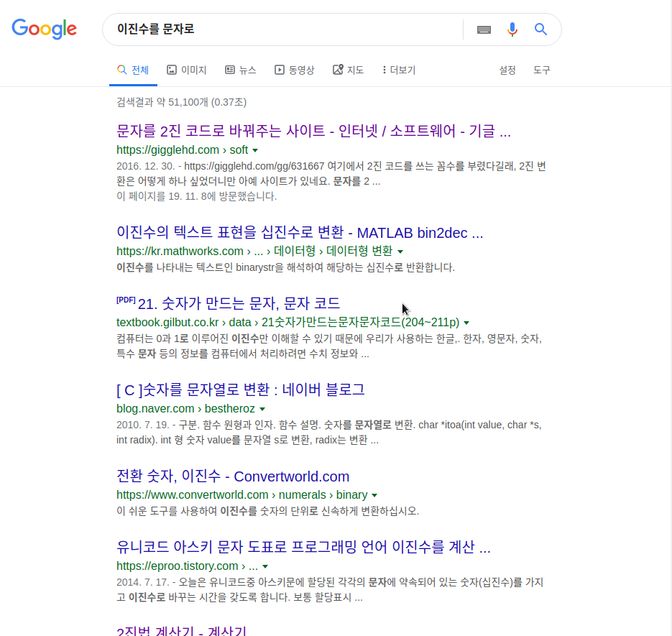Switch to the 뉴스 tab
This screenshot has height=636, width=672.
(241, 70)
